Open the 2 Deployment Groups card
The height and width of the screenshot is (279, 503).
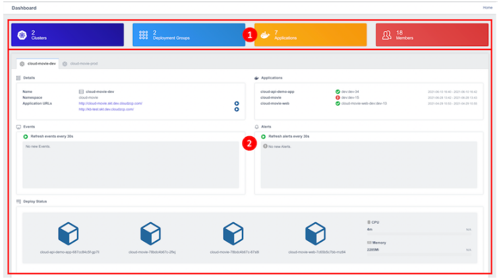pos(189,35)
